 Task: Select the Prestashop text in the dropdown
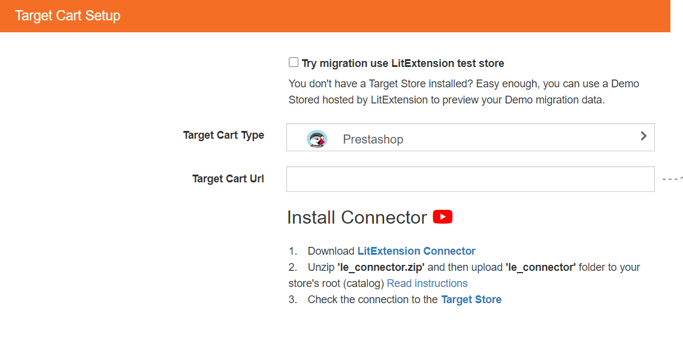click(x=373, y=139)
